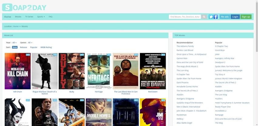Click Red Dawn title link

coord(153,92)
